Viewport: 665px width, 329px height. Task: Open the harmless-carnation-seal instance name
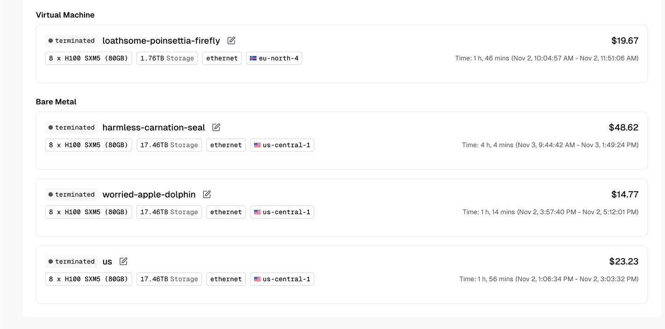coord(154,127)
